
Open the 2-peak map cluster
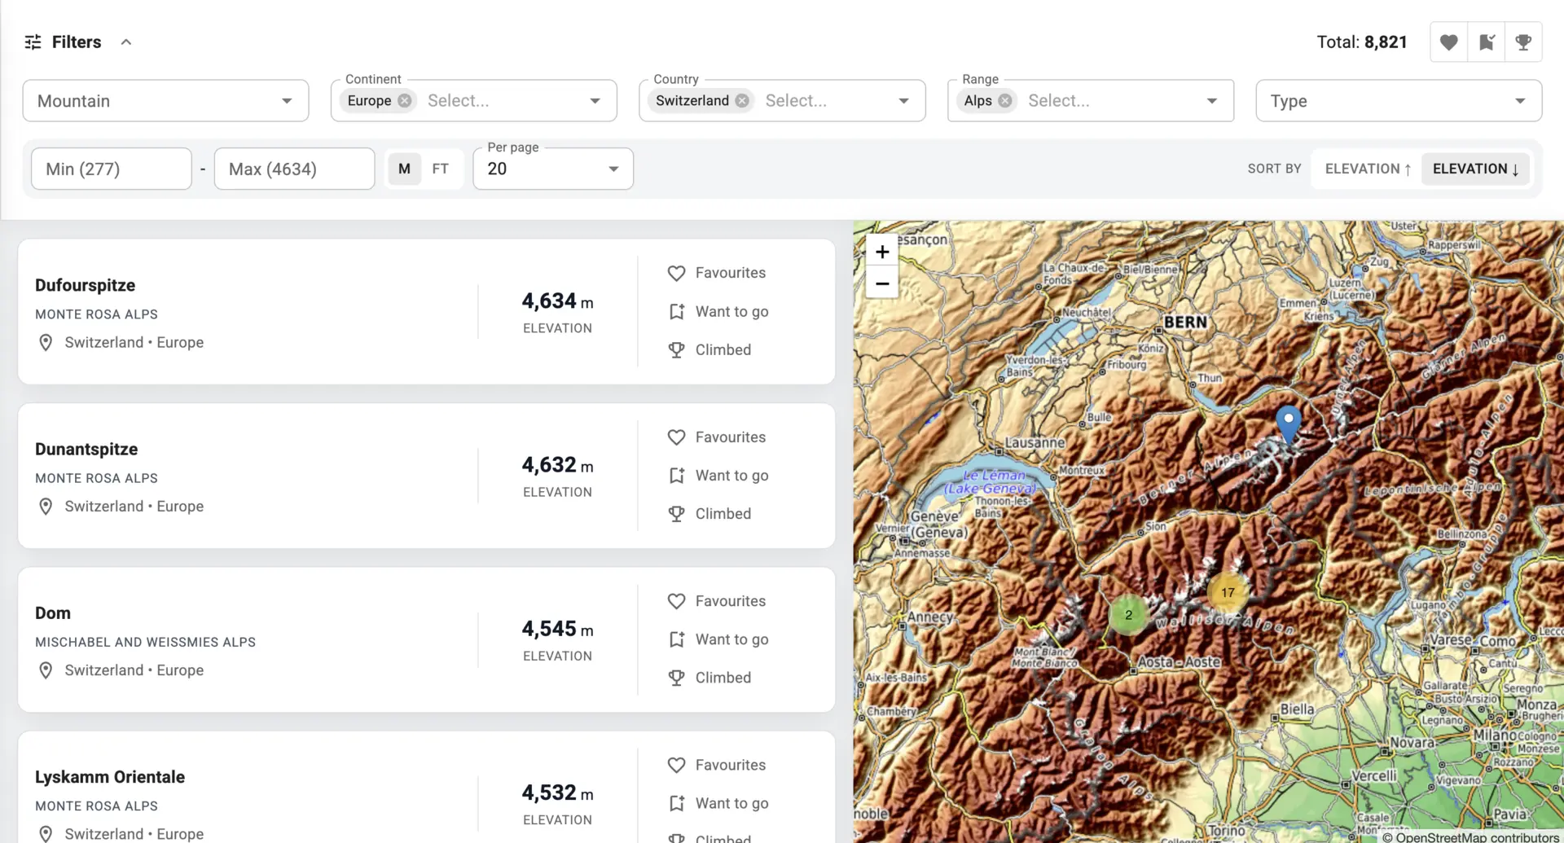coord(1128,615)
